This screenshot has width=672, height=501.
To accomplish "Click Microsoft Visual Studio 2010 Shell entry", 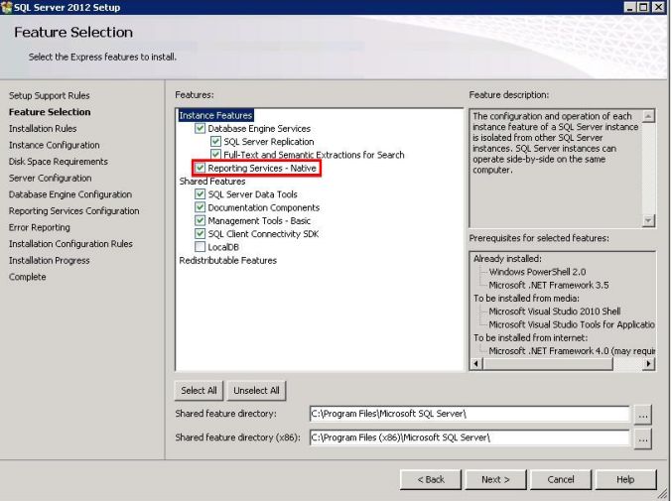I will [555, 312].
